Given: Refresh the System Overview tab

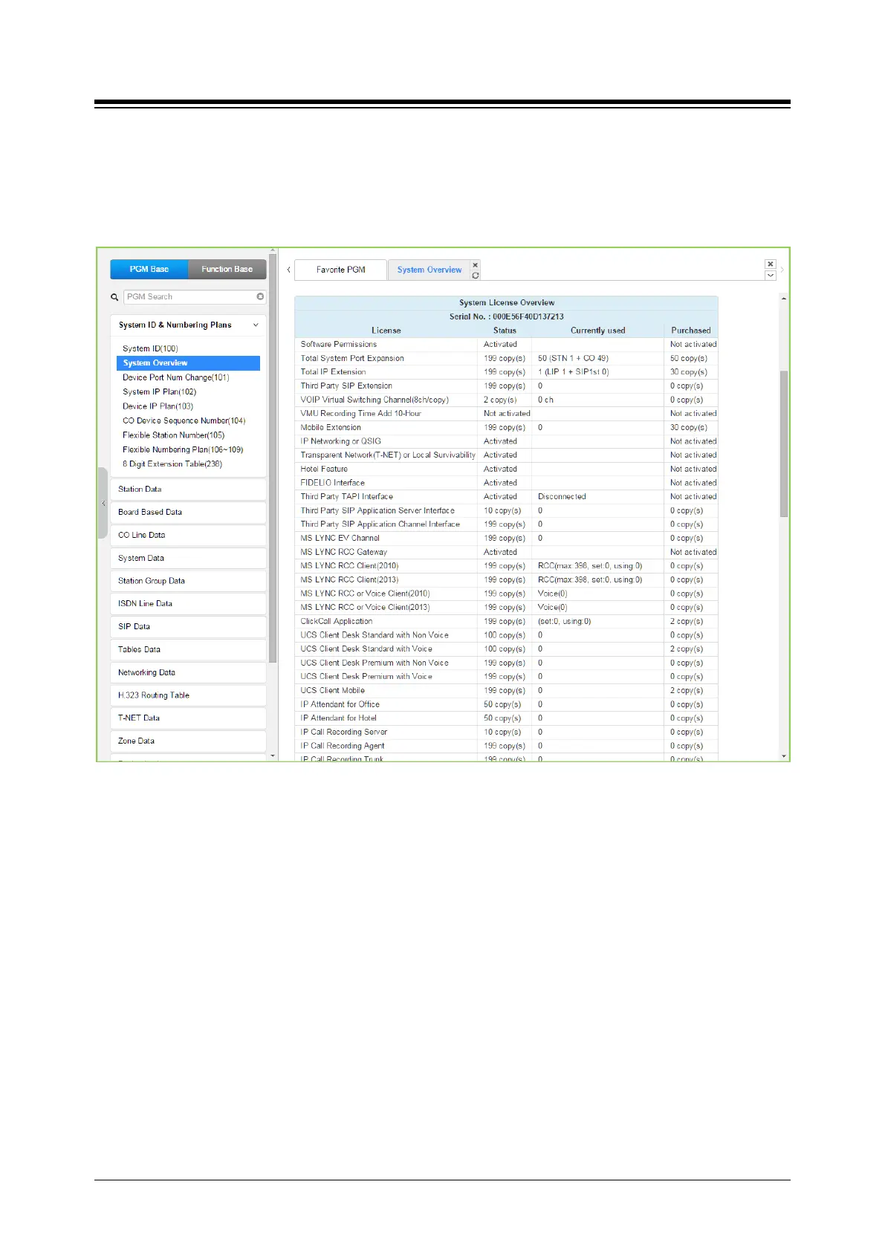Looking at the screenshot, I should [476, 276].
